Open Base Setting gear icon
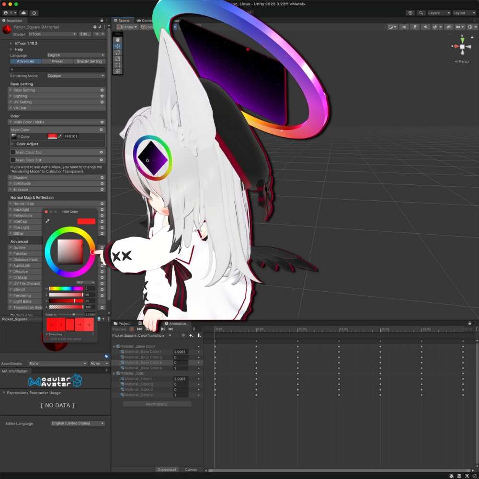This screenshot has width=479, height=479. [102, 90]
